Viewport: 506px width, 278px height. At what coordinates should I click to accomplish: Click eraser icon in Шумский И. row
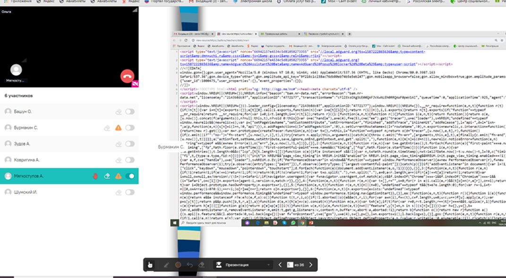click(x=119, y=192)
